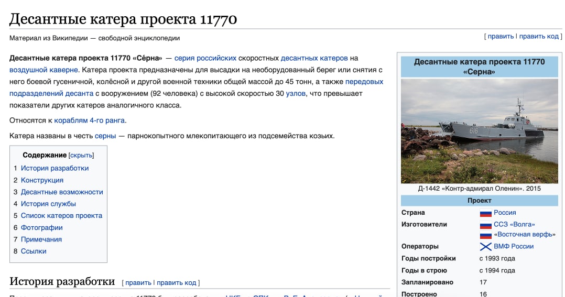Navigate to История службы contents entry
The width and height of the screenshot is (565, 297).
pyautogui.click(x=48, y=204)
